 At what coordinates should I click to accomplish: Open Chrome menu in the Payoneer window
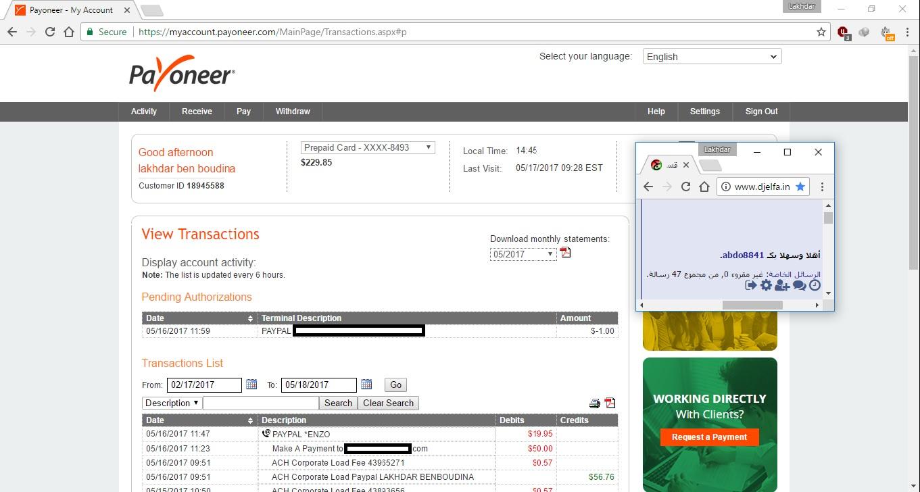pos(907,32)
